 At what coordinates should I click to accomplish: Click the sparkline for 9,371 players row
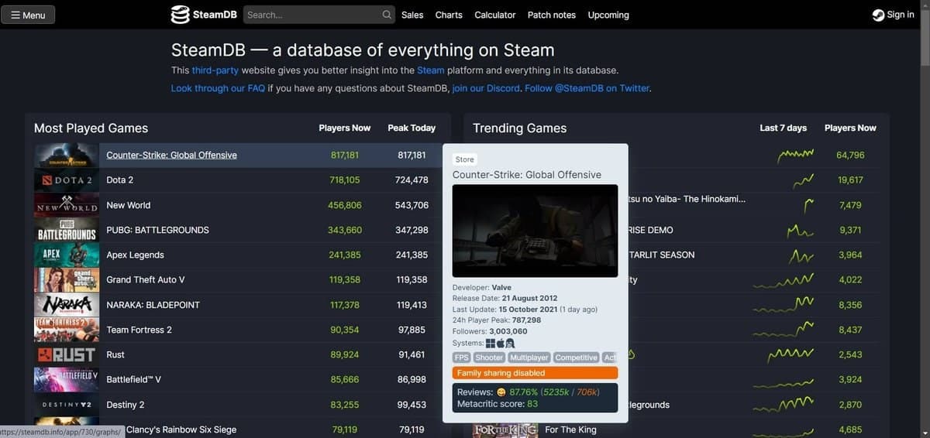(800, 230)
